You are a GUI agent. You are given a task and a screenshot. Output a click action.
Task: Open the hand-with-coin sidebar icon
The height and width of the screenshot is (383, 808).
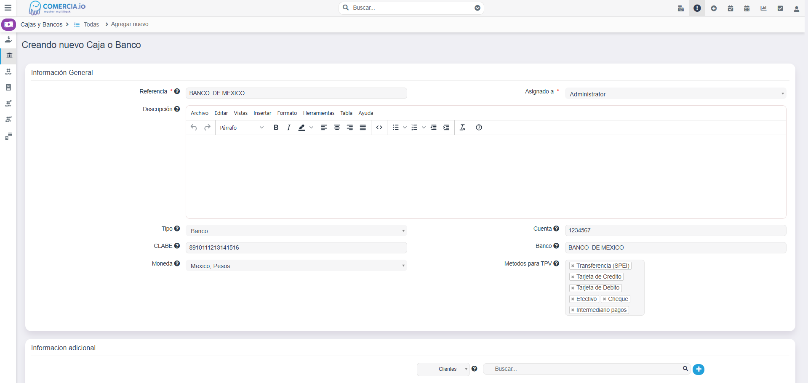coord(8,40)
